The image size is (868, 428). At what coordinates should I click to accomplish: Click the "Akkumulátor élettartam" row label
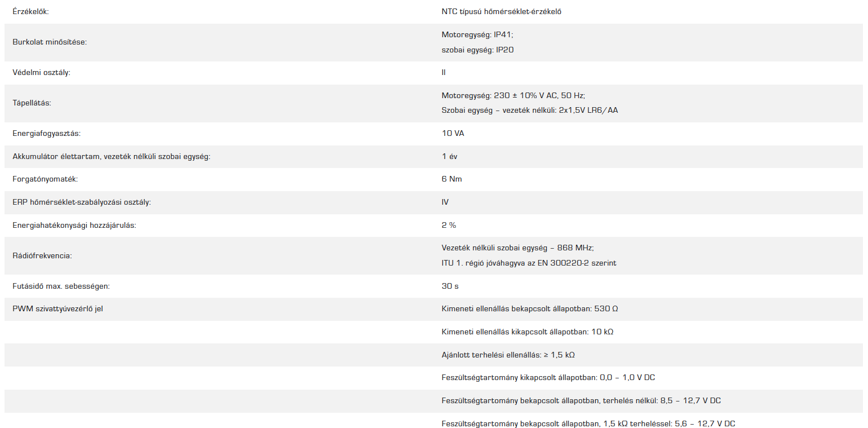pos(111,157)
